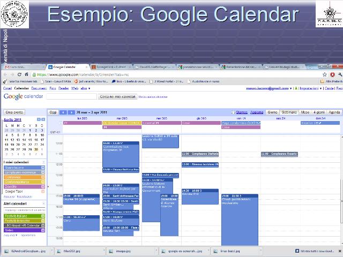Open the Gmail browser tab
Screen dimensions: 343x257
click(23, 67)
